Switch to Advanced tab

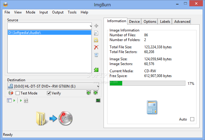pos(182,22)
